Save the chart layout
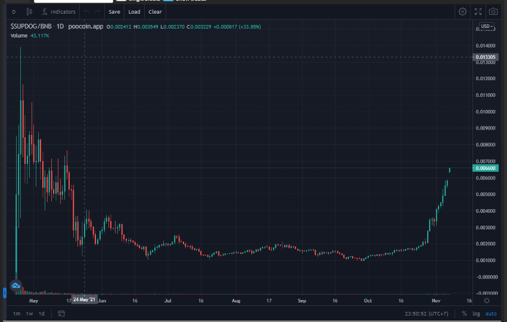 click(x=114, y=12)
